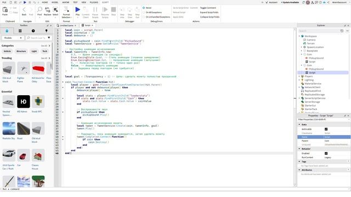
Task: Select ReplicatedStorage in the Explorer
Action: coord(314,95)
